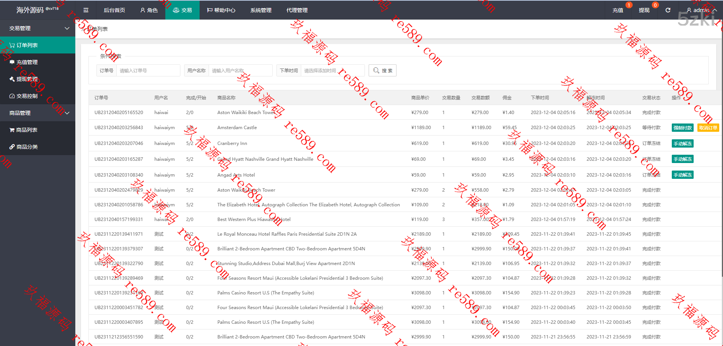Open 交易控制 in the sidebar

[26, 96]
